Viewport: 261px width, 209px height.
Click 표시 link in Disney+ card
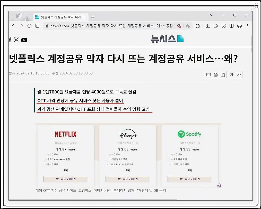point(128,170)
